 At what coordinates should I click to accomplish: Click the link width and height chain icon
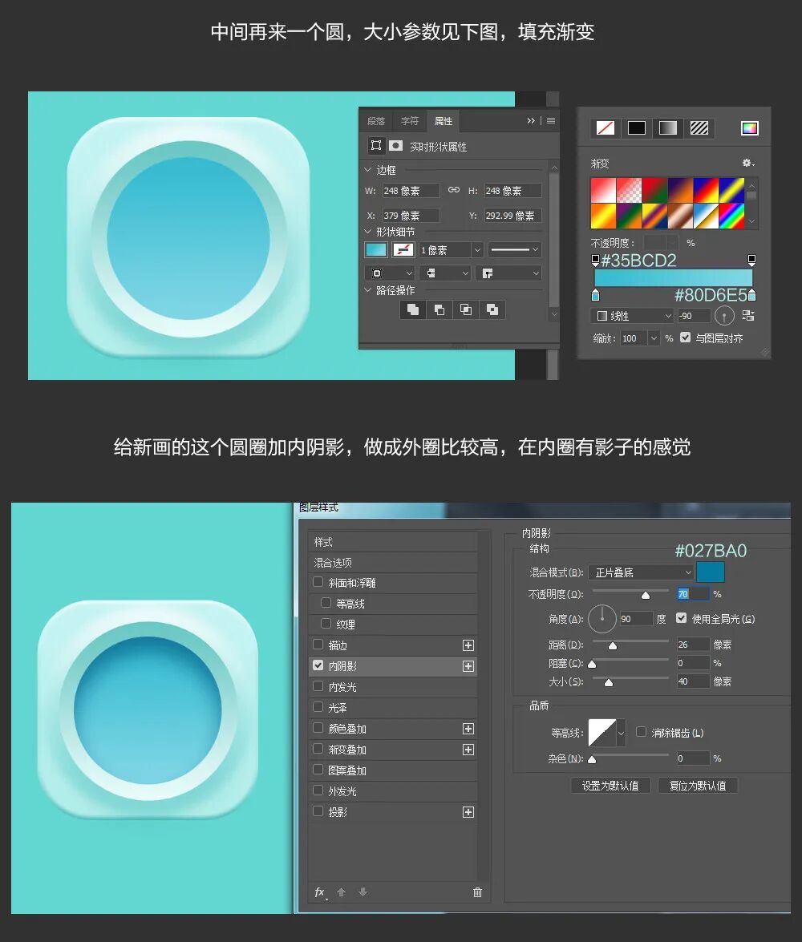point(454,190)
